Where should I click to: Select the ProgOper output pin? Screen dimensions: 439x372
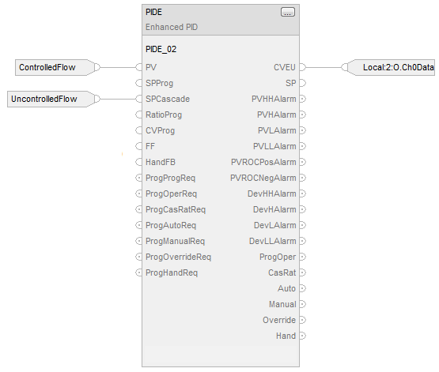click(x=303, y=257)
